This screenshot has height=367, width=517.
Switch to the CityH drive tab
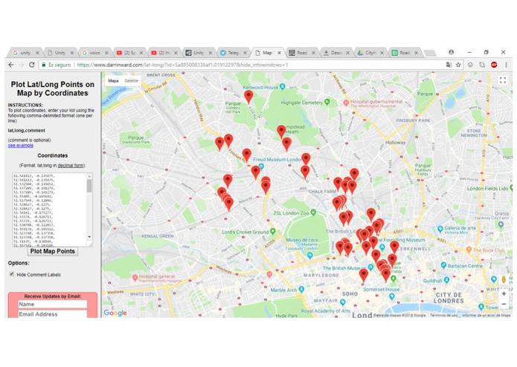(370, 53)
